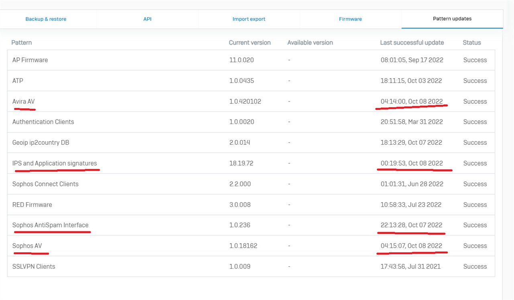Click update time 08:01:05, Sep 17 2022
514x300 pixels.
pos(412,60)
